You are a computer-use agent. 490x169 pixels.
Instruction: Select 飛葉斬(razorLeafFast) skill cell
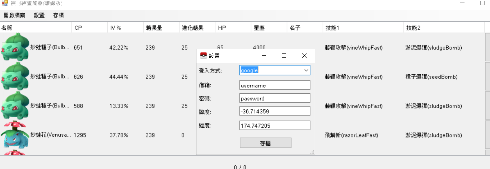click(x=351, y=135)
